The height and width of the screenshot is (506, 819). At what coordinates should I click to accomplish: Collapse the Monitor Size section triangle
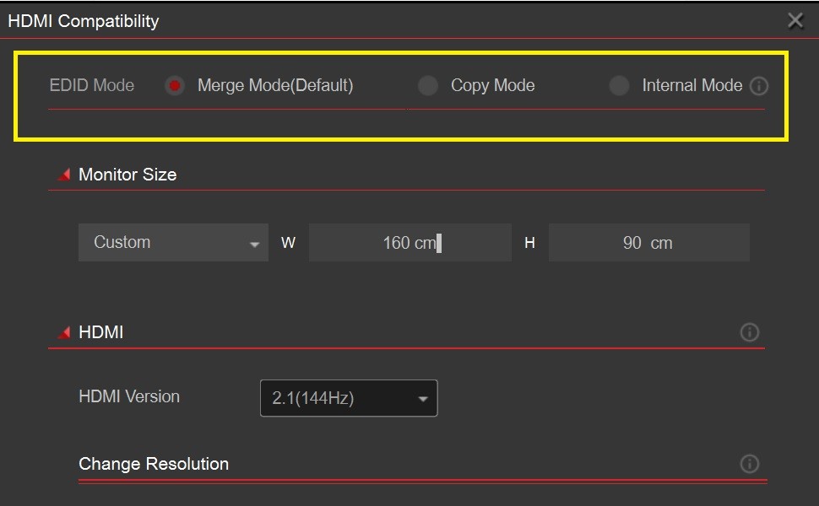coord(64,175)
